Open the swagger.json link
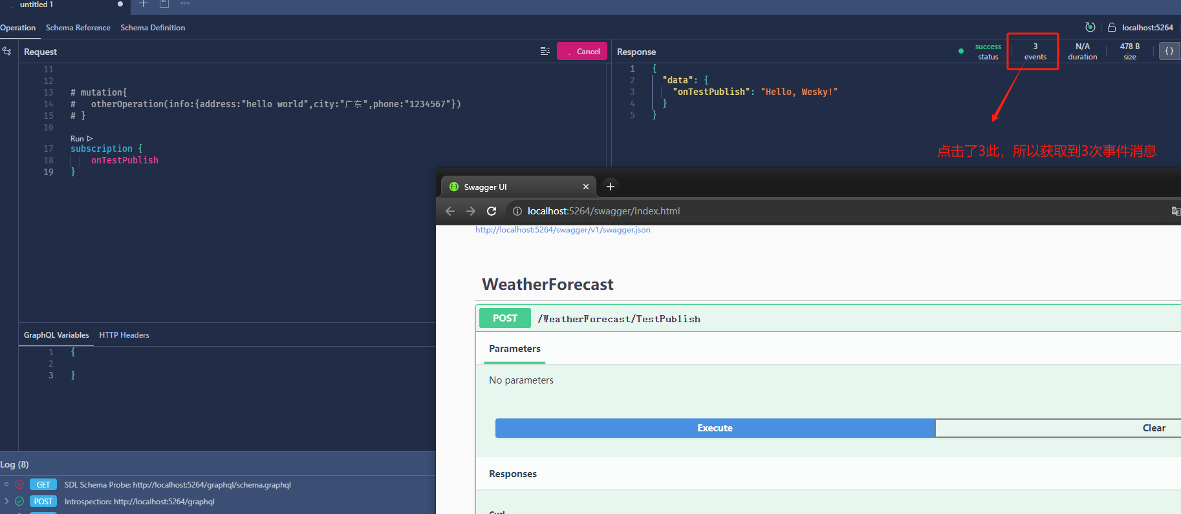The image size is (1181, 514). click(x=563, y=230)
